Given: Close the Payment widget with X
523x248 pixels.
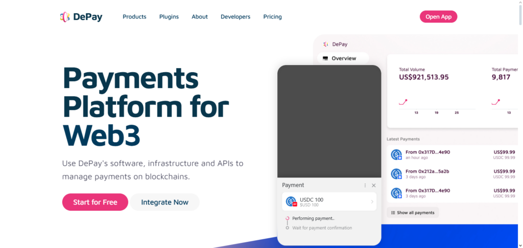Looking at the screenshot, I should [373, 185].
